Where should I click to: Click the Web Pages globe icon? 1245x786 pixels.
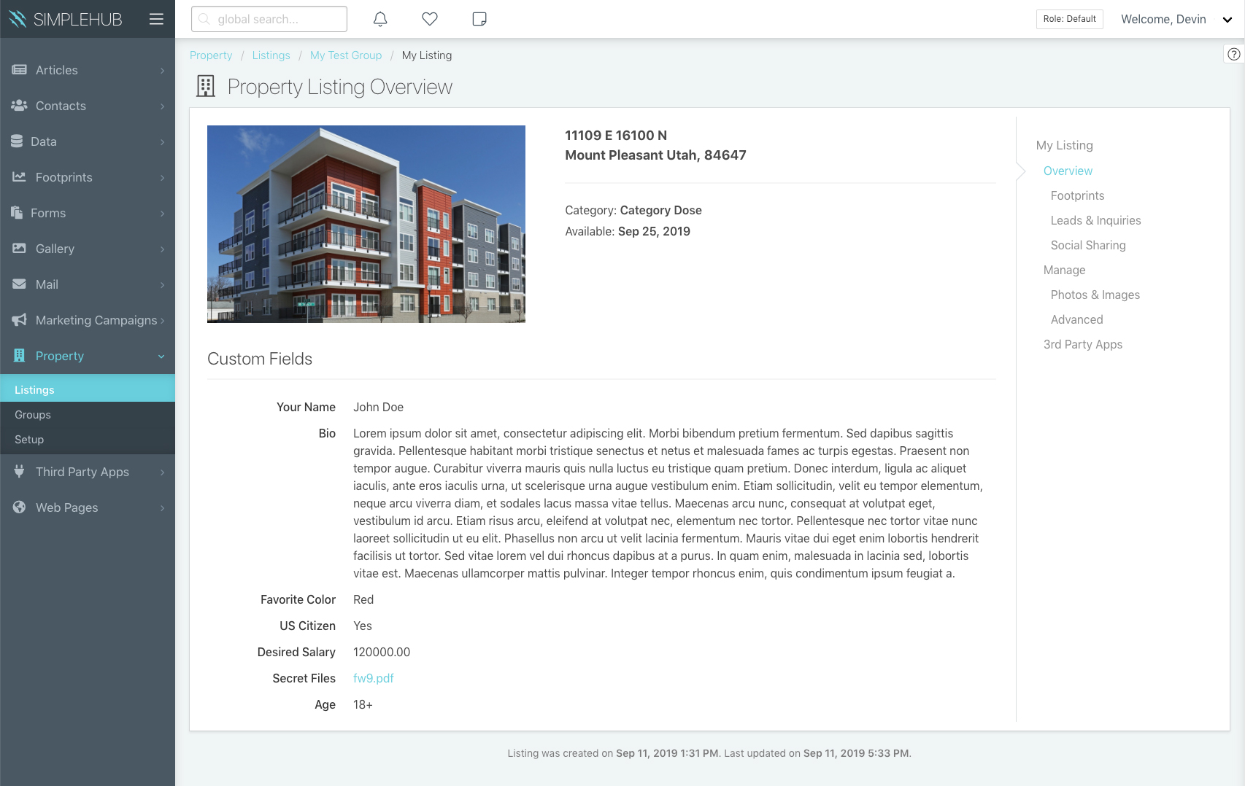coord(19,507)
